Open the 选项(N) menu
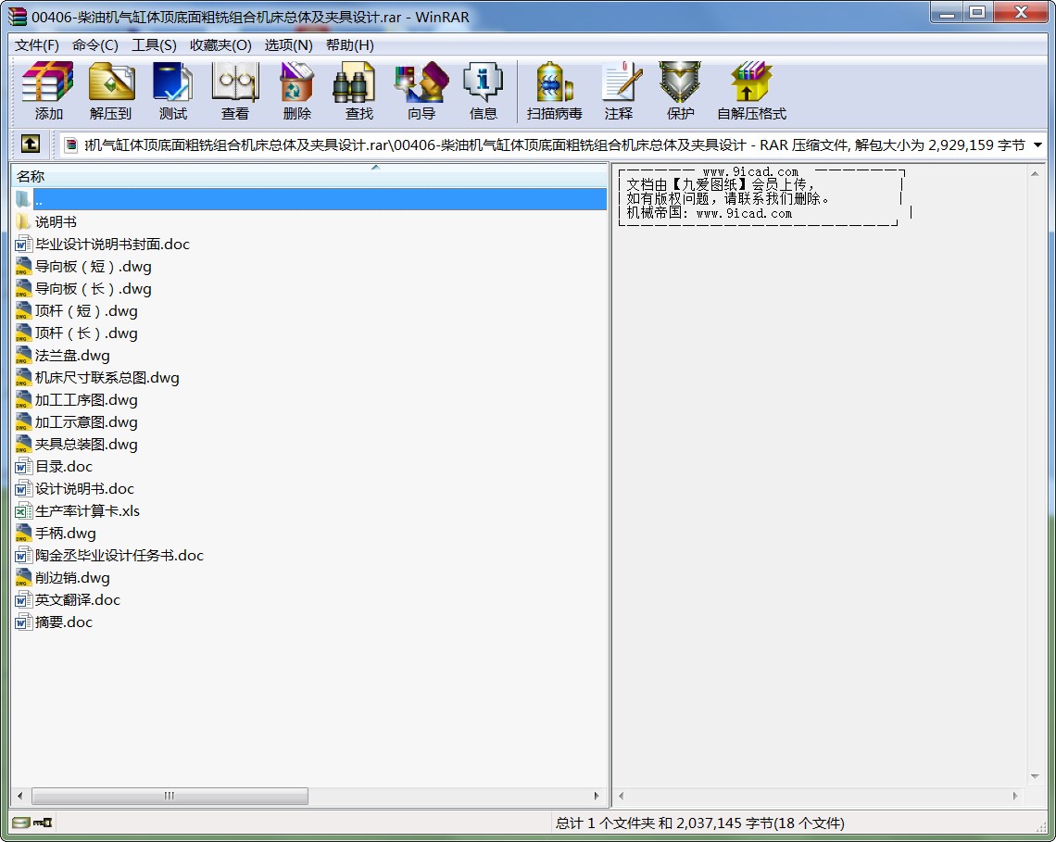 288,44
